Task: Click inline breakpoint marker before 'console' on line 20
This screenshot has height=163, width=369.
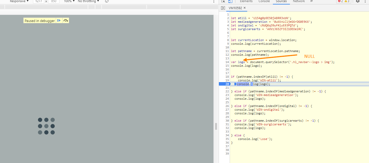Action: click(x=235, y=84)
